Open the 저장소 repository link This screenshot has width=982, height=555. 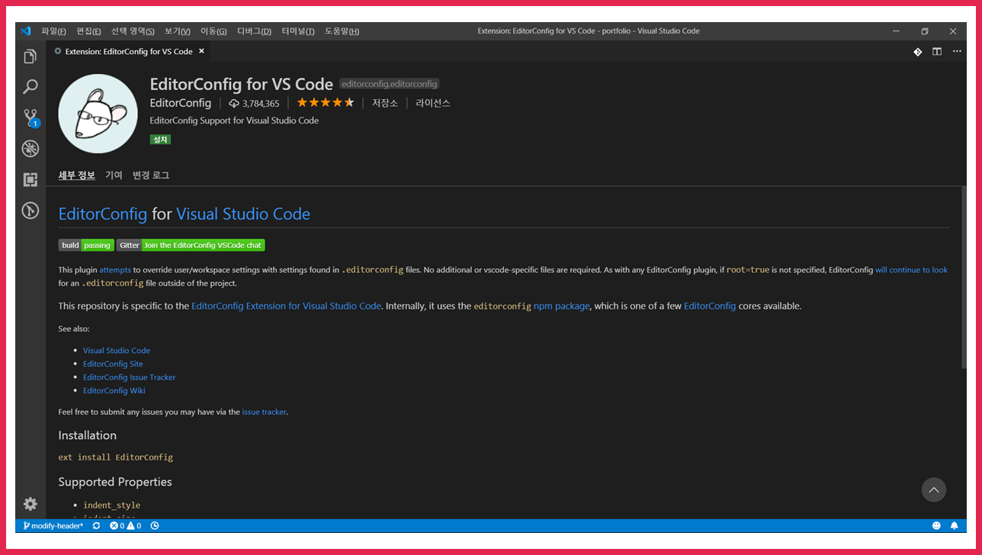[385, 103]
